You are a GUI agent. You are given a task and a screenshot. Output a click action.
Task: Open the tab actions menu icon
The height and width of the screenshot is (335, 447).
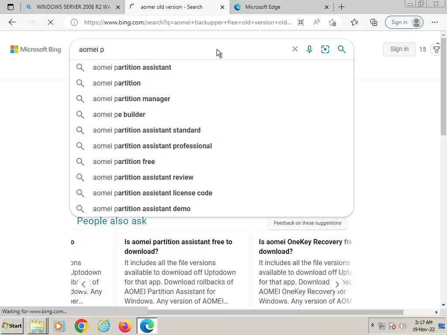point(10,7)
